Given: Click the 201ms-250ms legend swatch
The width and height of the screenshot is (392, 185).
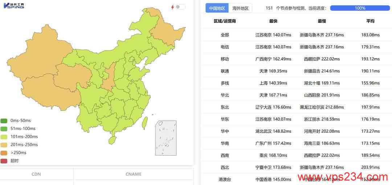Looking at the screenshot, I should tap(4, 145).
